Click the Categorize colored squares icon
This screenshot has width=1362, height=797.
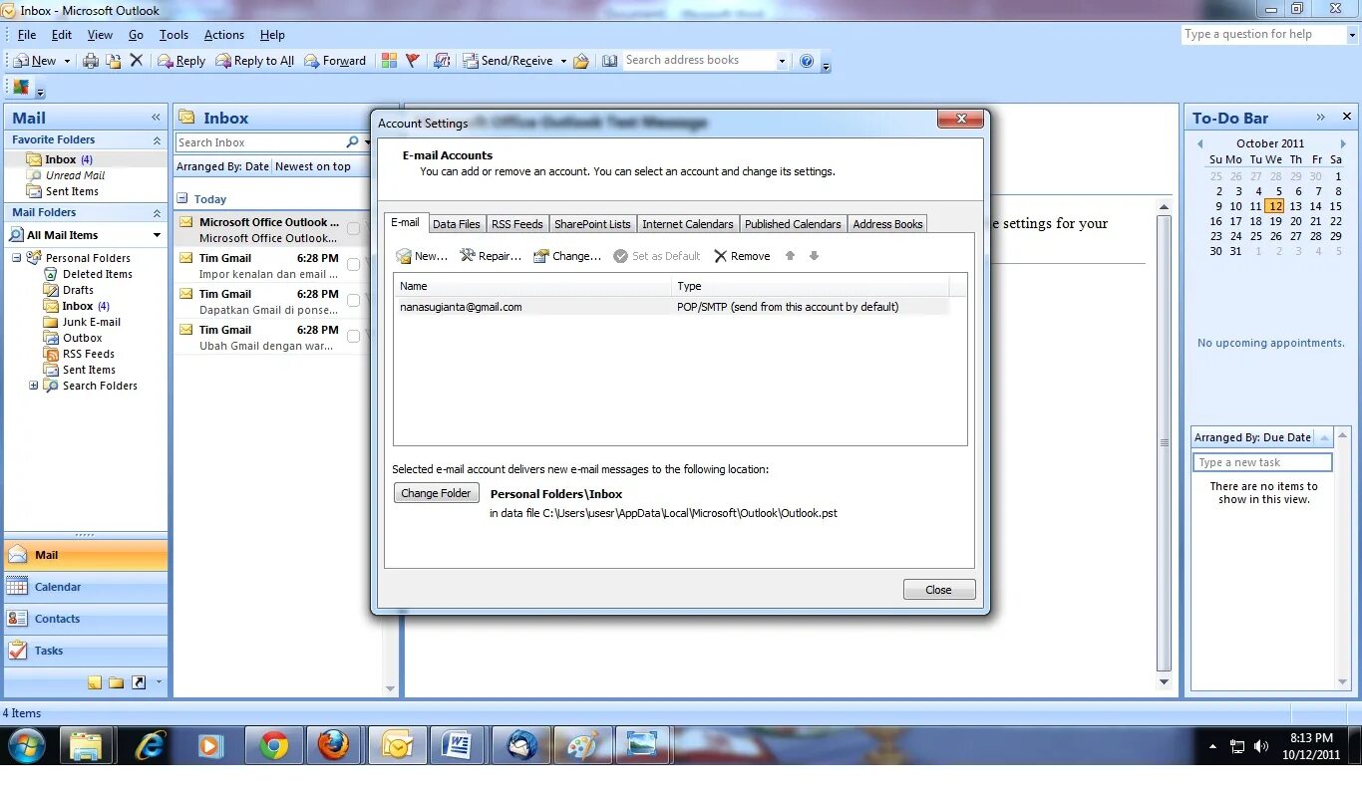[389, 61]
